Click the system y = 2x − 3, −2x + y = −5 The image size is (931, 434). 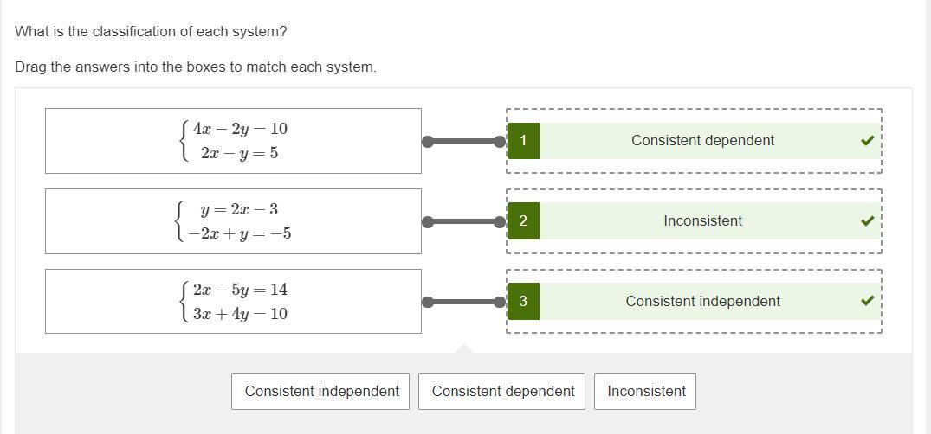point(234,221)
